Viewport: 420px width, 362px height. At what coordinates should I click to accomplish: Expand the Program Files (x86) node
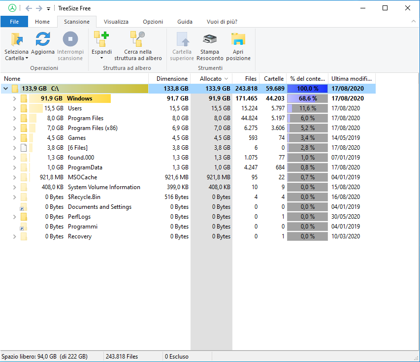14,128
